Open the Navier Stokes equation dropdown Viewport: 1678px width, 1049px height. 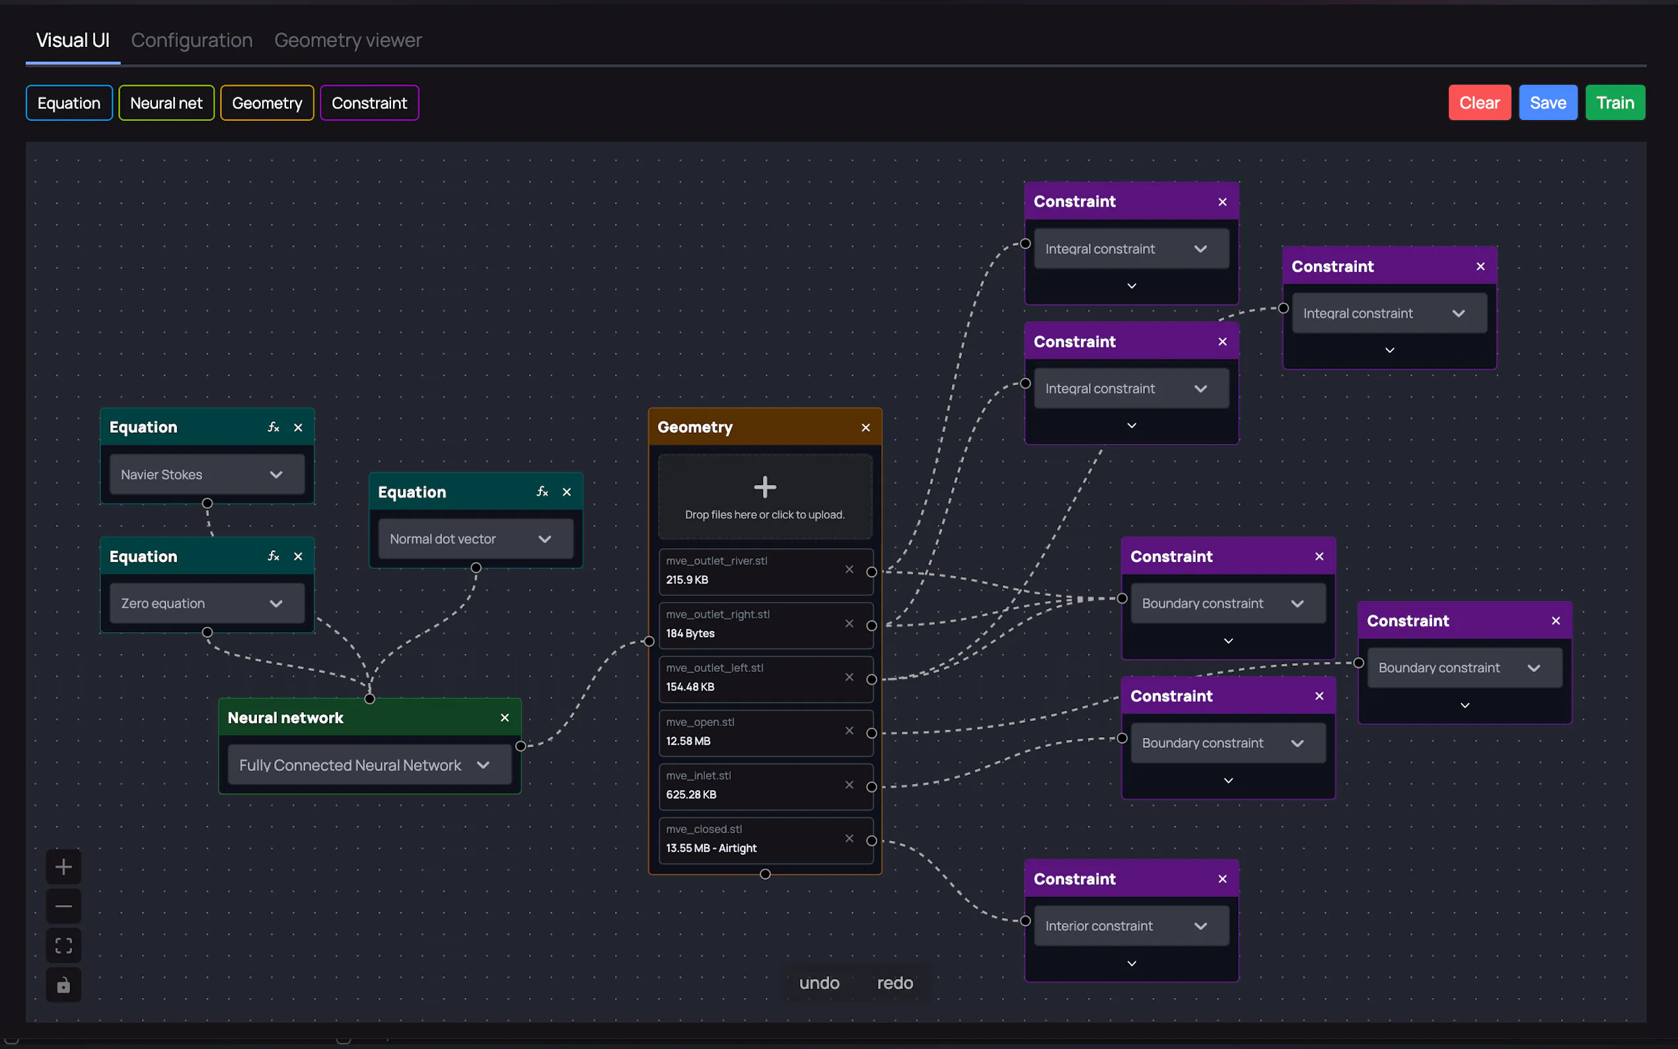(207, 474)
